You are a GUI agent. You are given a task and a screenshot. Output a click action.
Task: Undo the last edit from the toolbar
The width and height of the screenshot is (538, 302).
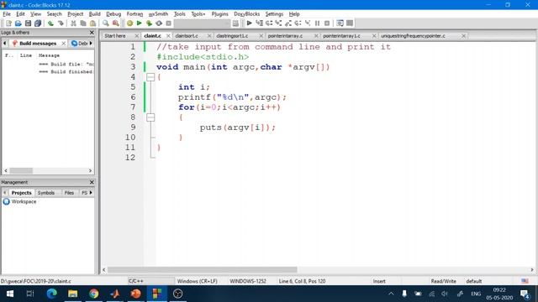point(50,23)
